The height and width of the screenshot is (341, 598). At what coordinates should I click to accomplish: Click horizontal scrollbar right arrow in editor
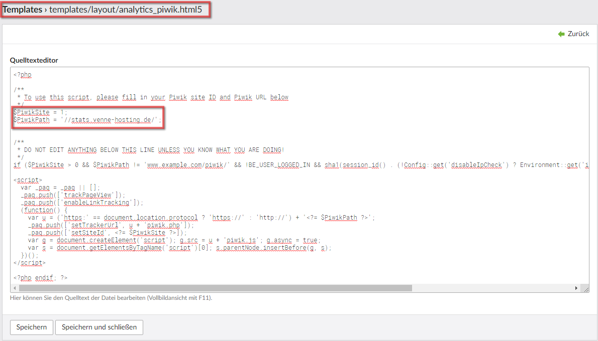pyautogui.click(x=576, y=288)
